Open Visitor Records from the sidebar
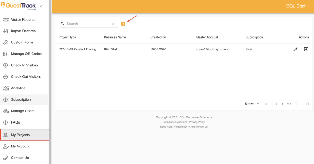The width and height of the screenshot is (314, 164). [23, 20]
